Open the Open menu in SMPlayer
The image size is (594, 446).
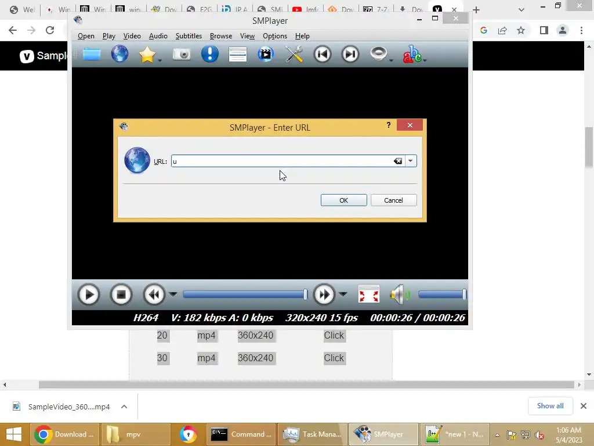(x=86, y=36)
